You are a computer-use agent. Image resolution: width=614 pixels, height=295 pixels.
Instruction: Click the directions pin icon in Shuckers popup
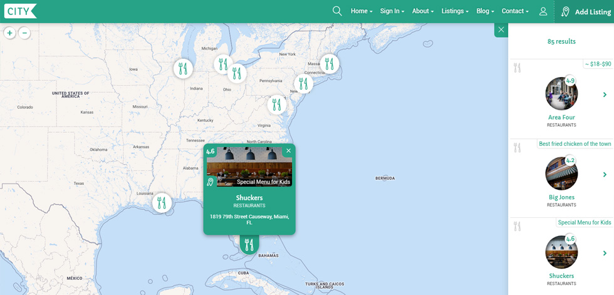(x=211, y=182)
